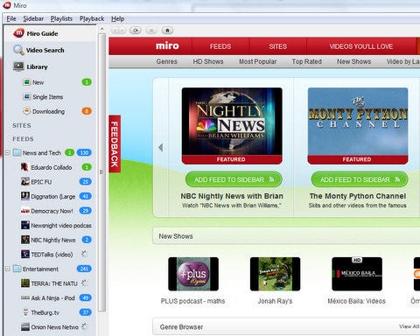
Task: Click The Monty Python Channel title
Action: 358,196
